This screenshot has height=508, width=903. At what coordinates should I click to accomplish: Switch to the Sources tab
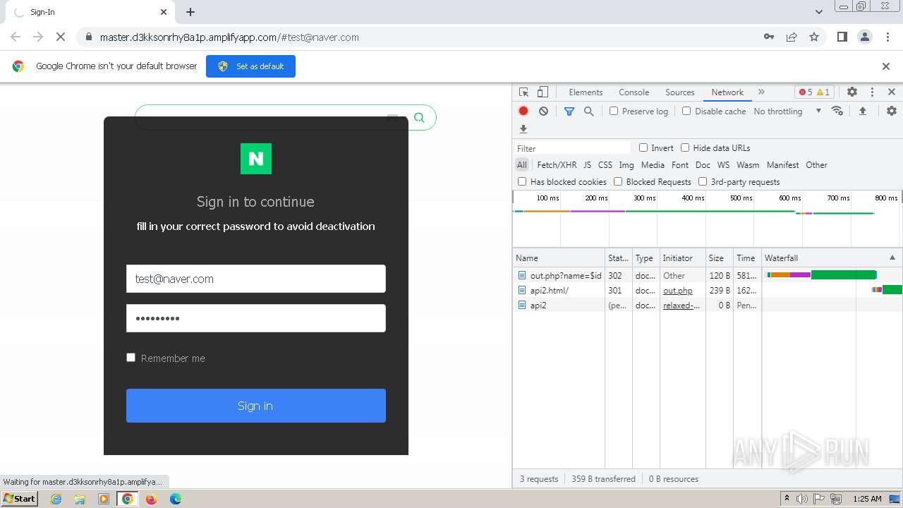click(680, 92)
